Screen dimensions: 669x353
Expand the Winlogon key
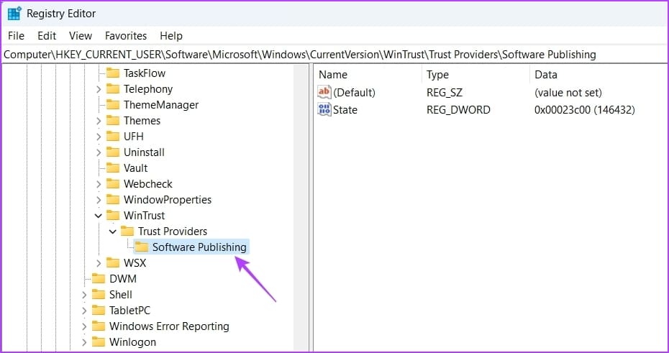click(84, 342)
